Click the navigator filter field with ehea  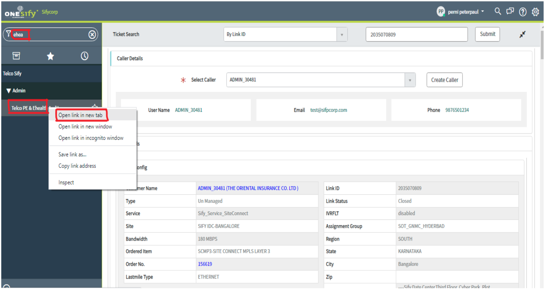[x=50, y=34]
